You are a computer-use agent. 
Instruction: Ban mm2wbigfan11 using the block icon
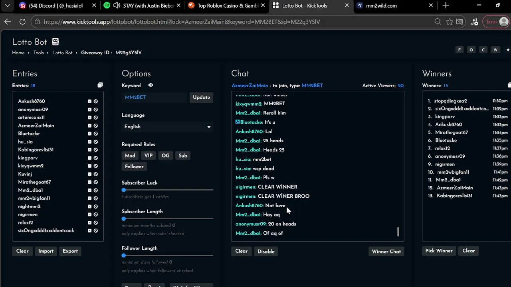(x=96, y=198)
